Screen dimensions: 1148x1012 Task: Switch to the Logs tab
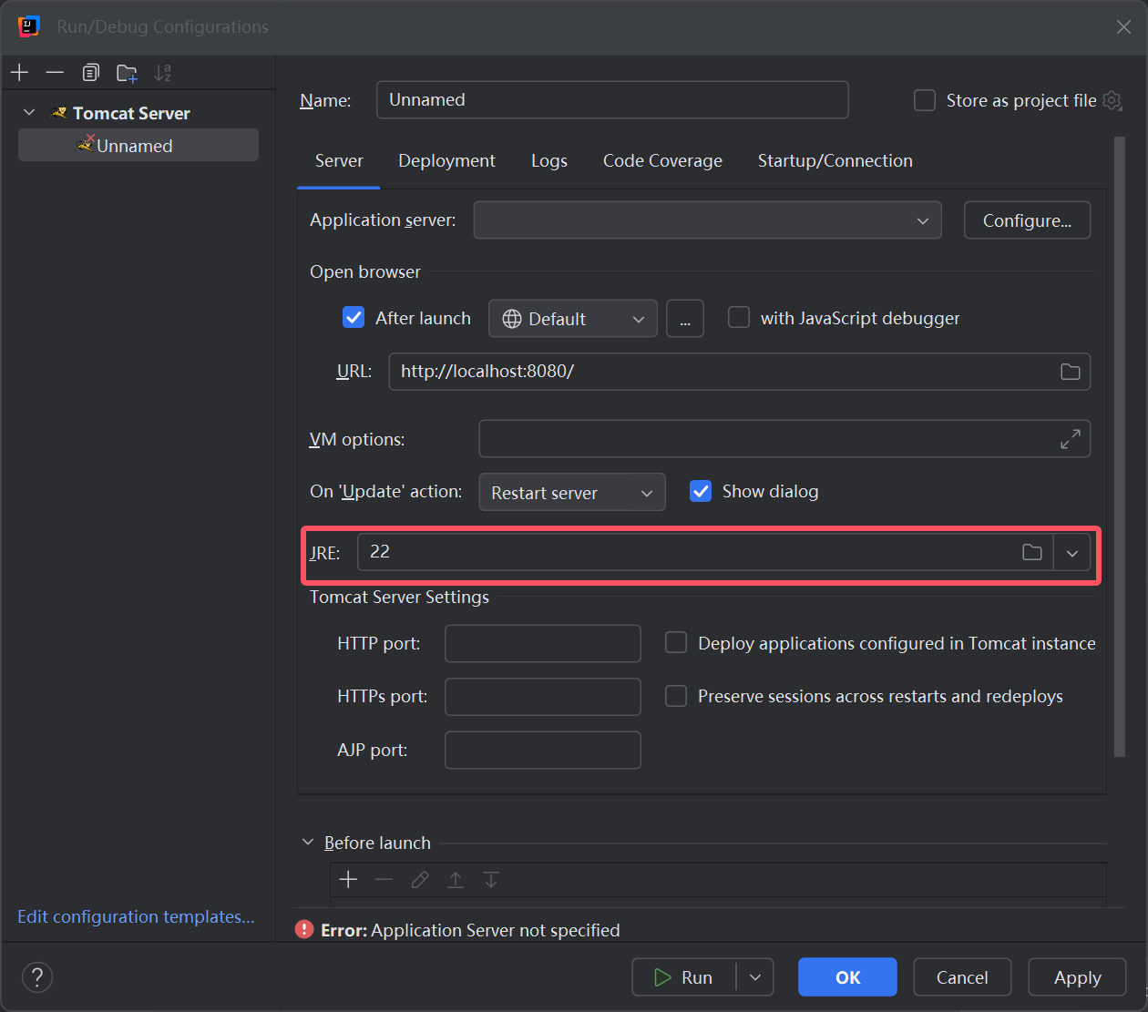549,161
